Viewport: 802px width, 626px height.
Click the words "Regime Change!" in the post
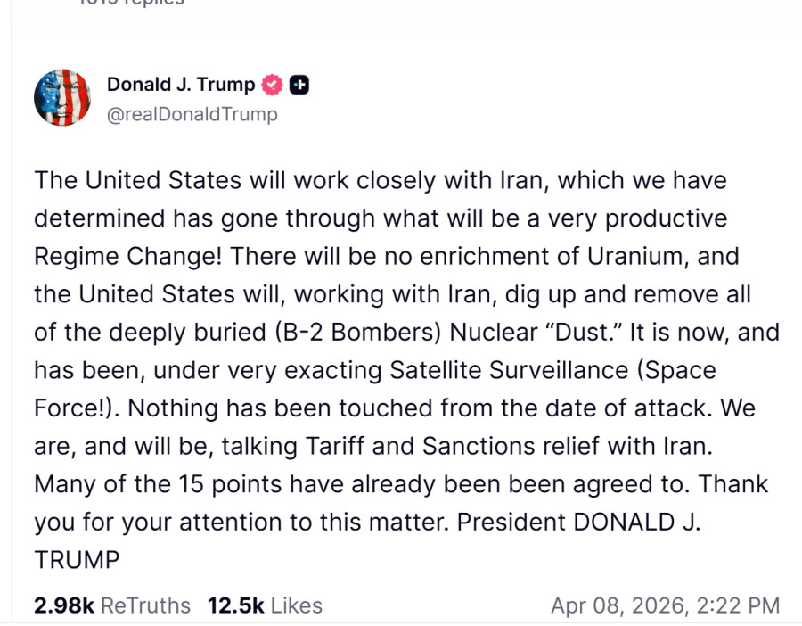coord(127,257)
